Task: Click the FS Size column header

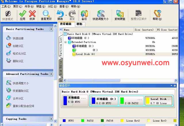Action: [167, 30]
